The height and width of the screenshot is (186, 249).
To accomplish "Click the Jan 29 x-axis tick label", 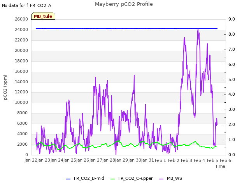I will coord(121,160).
